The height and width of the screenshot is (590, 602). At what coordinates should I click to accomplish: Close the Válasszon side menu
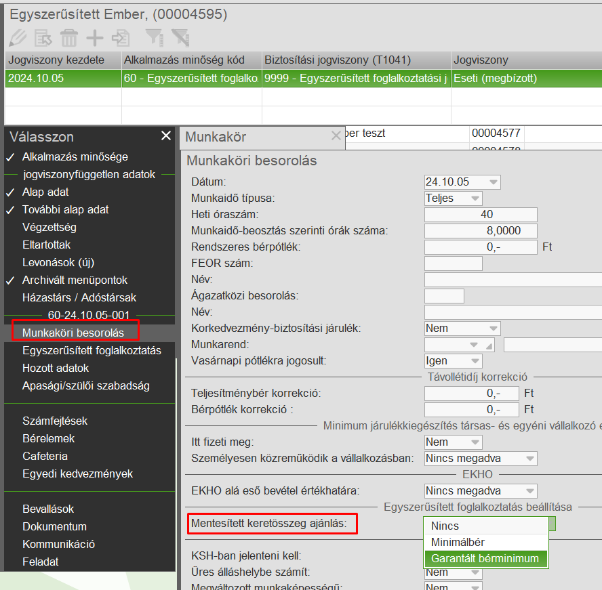[x=166, y=135]
